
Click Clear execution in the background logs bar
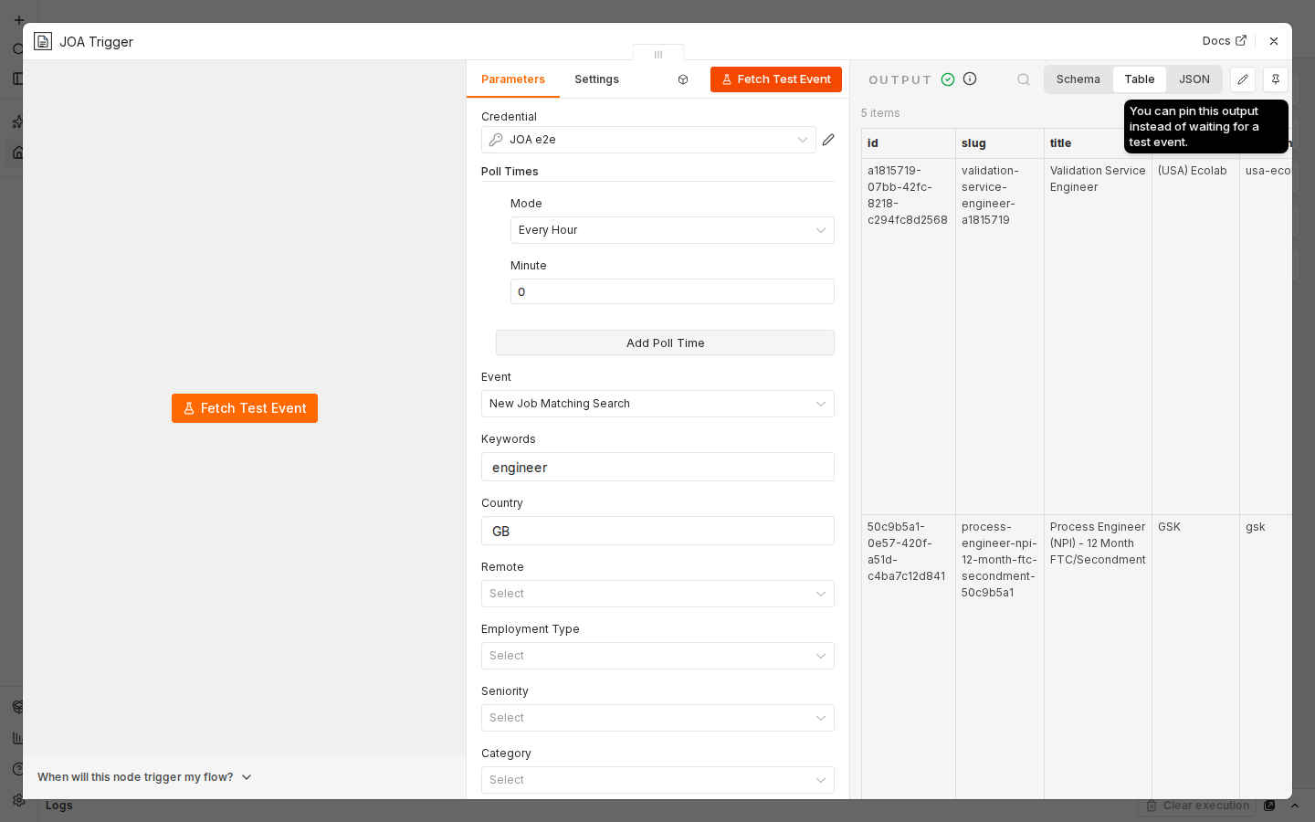click(1198, 806)
